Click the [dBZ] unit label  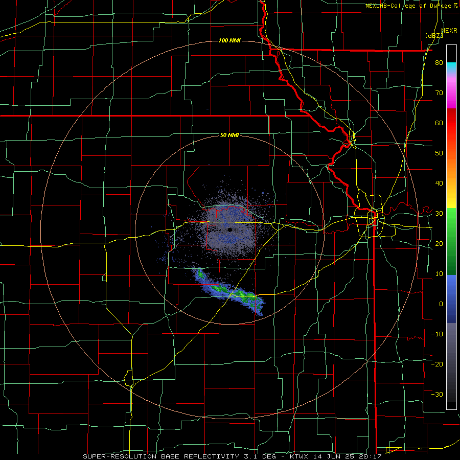pyautogui.click(x=434, y=35)
